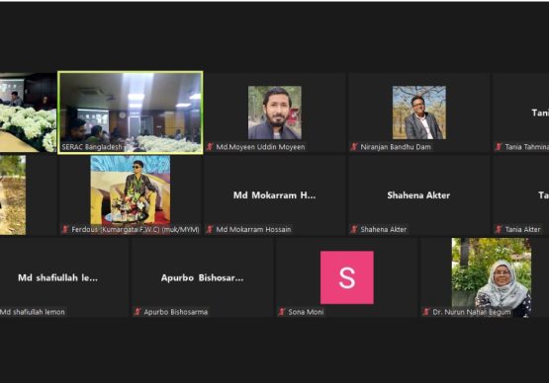This screenshot has height=383, width=549.
Task: Click muted mic icon beside Tania Akter
Action: pos(499,229)
